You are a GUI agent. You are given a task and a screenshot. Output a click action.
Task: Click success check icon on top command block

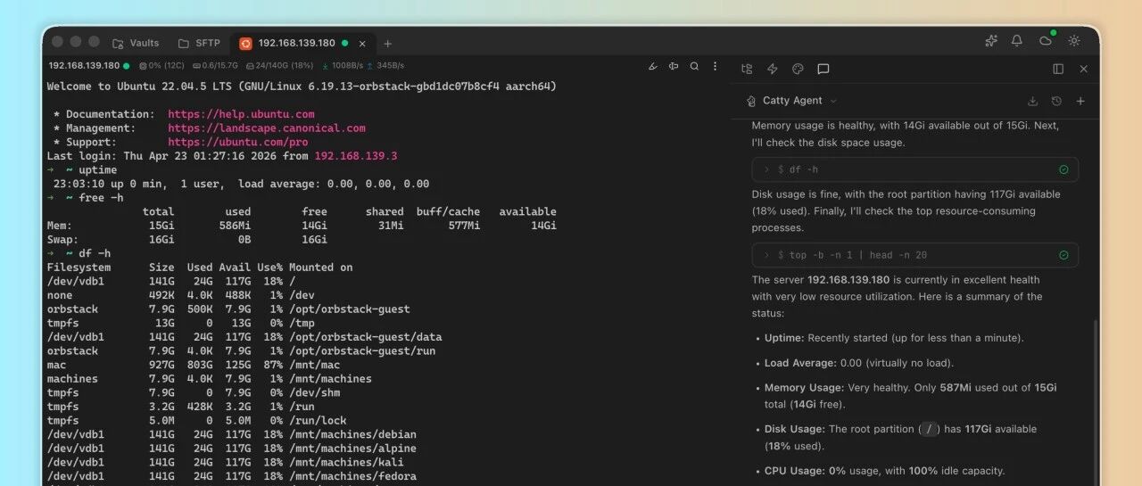[1063, 255]
